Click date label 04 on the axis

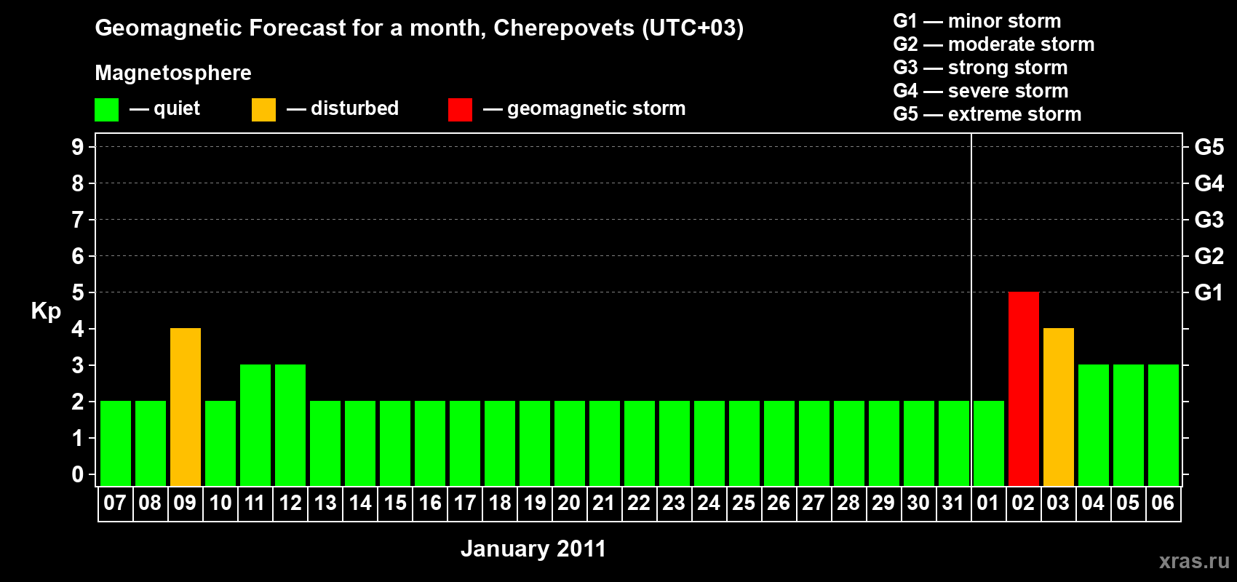[x=1093, y=503]
